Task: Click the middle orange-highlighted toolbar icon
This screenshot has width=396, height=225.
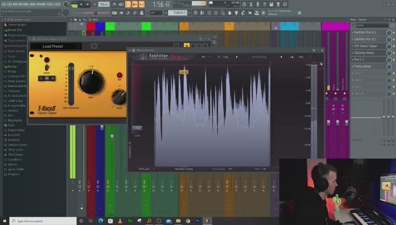Action: pyautogui.click(x=135, y=4)
